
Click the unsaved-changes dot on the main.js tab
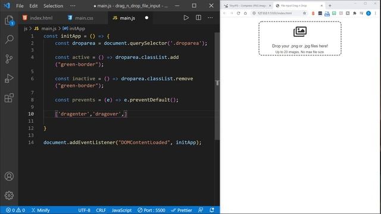pos(146,18)
